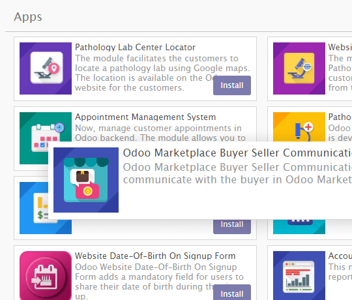The image size is (352, 300).
Task: Click the yellow microscope globe app icon
Action: pos(299,68)
